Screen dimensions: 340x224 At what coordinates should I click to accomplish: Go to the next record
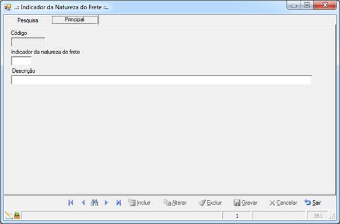pos(106,203)
